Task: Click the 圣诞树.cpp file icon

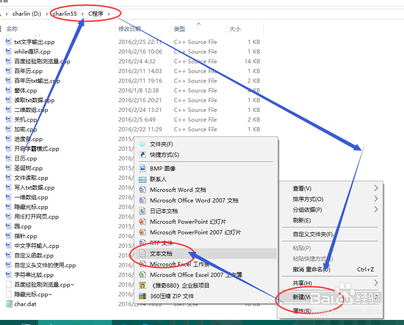Action: (8, 168)
